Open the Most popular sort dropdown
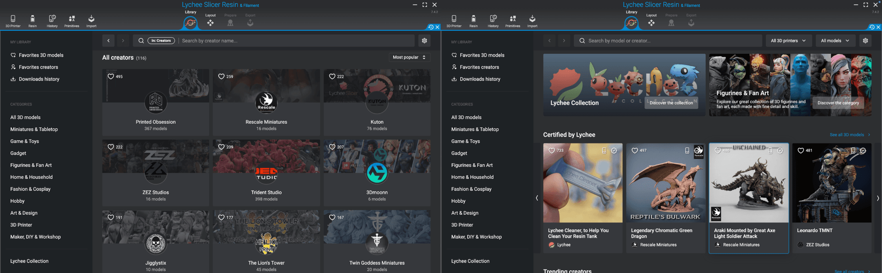The image size is (882, 273). pos(409,57)
